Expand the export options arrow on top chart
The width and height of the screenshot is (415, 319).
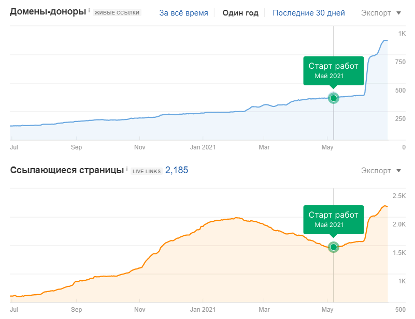click(399, 12)
